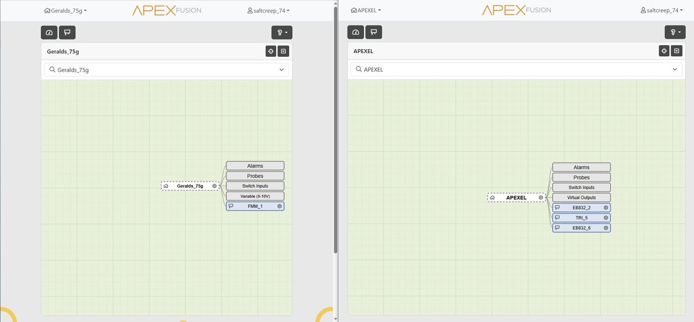Open the Geralds_75g search combo box
This screenshot has width=694, height=322.
167,69
